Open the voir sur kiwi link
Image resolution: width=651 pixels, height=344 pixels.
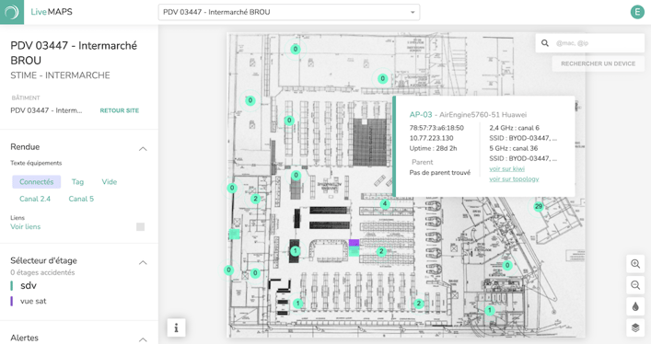(506, 168)
